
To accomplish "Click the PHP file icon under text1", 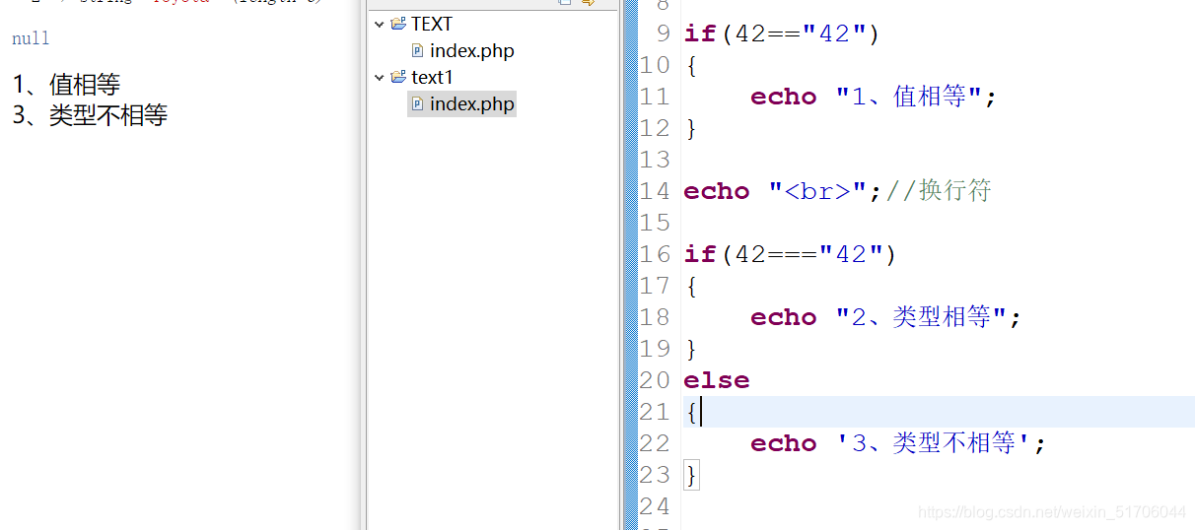I will point(418,103).
